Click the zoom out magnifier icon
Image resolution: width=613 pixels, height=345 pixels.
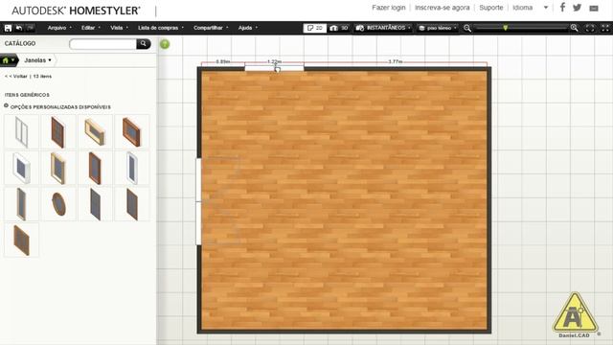[467, 28]
